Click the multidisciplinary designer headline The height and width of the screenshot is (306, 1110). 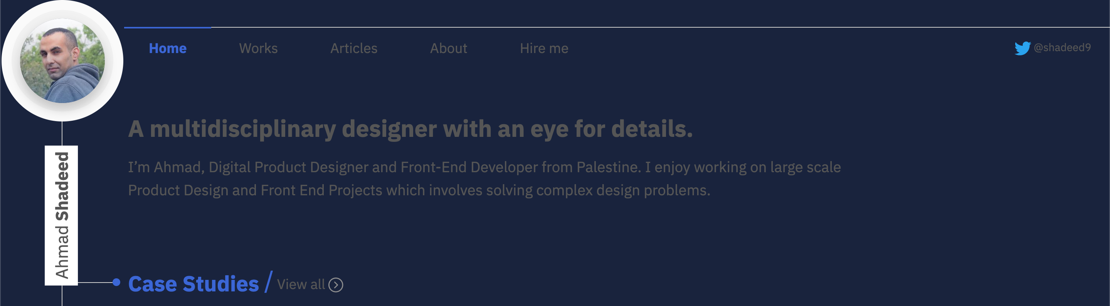click(410, 129)
